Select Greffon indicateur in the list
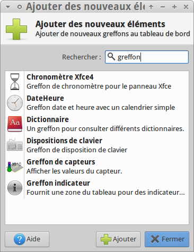The height and width of the screenshot is (252, 194). [x=97, y=188]
